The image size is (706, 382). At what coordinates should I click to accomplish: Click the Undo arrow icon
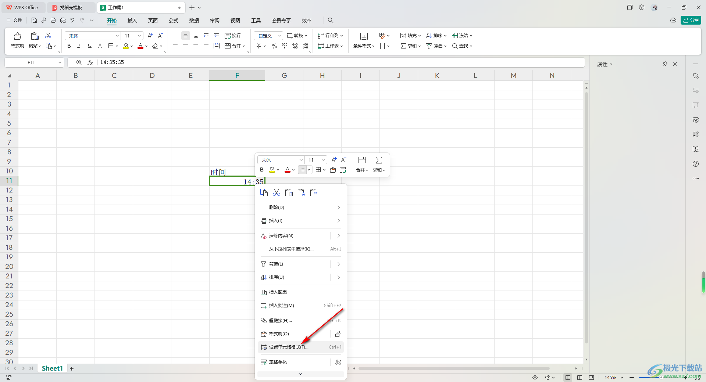(72, 20)
